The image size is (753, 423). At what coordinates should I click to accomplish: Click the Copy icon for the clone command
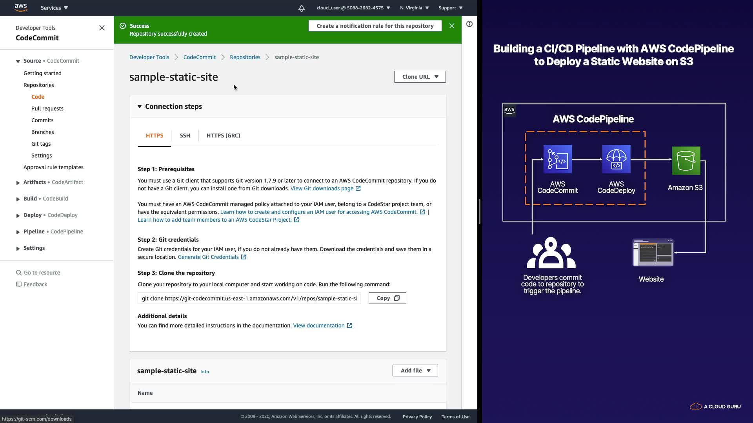[x=397, y=298]
